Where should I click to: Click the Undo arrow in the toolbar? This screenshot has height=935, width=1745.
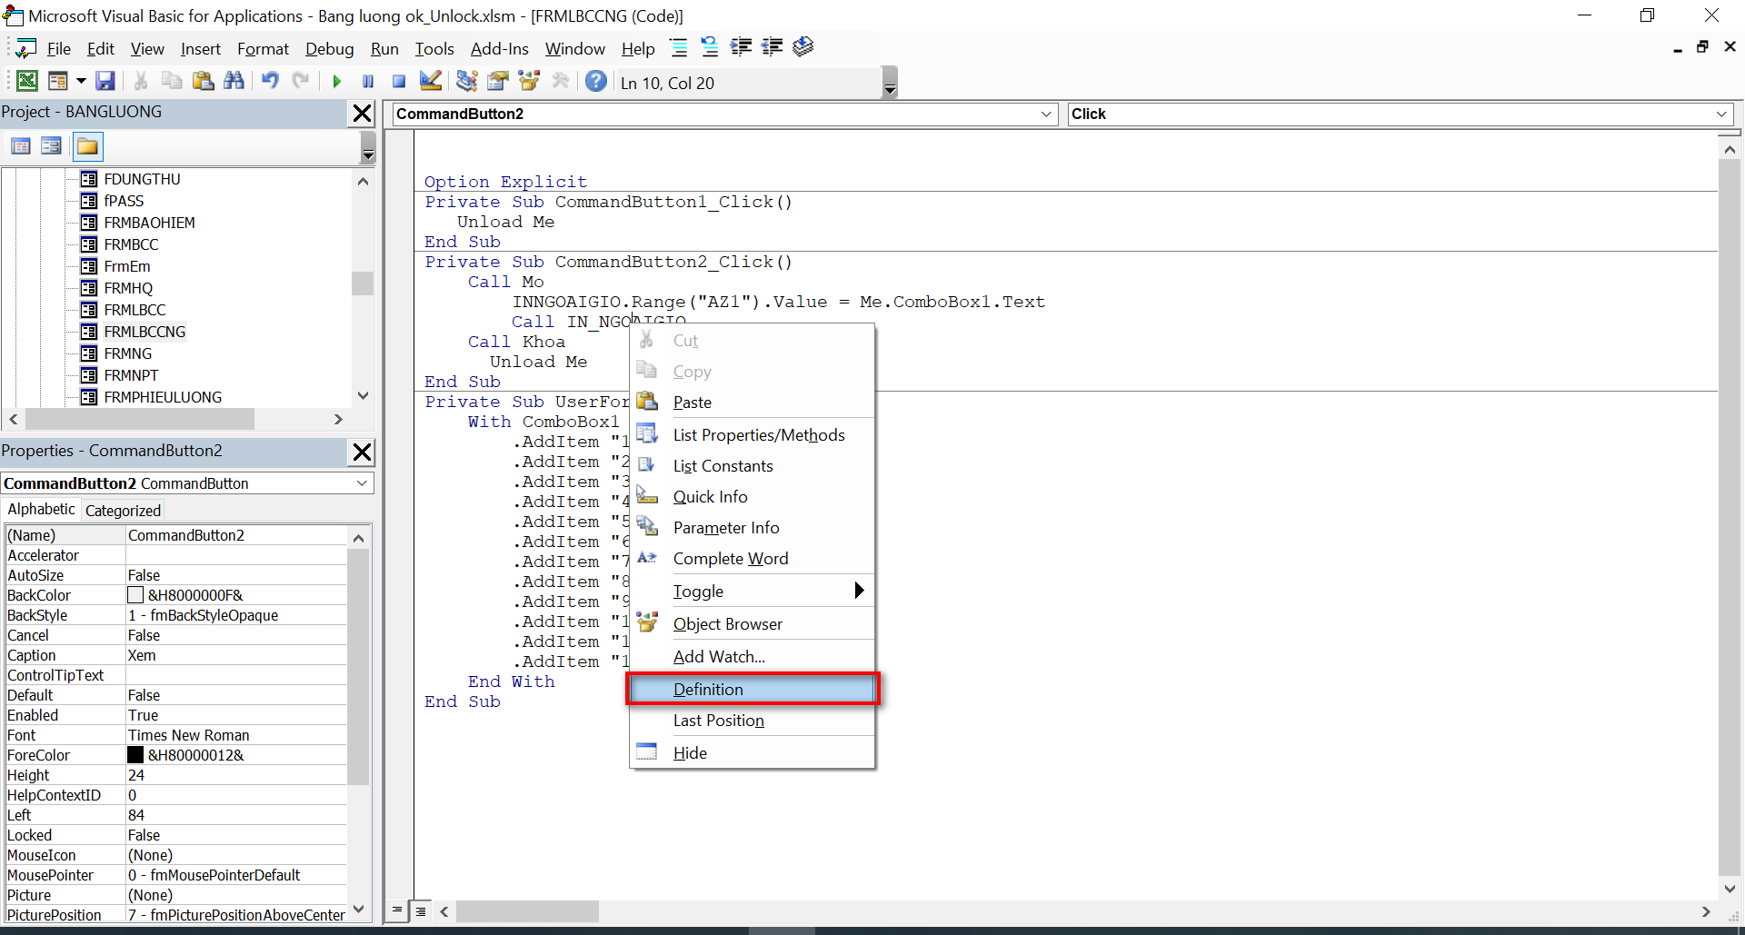(x=270, y=82)
